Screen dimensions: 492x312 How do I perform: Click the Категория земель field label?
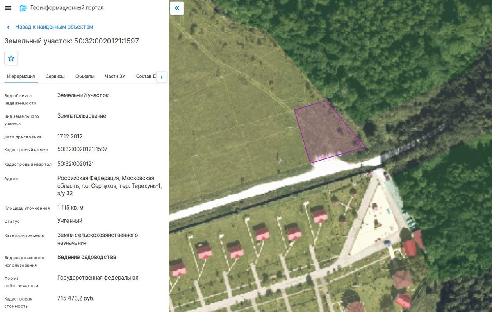point(24,236)
